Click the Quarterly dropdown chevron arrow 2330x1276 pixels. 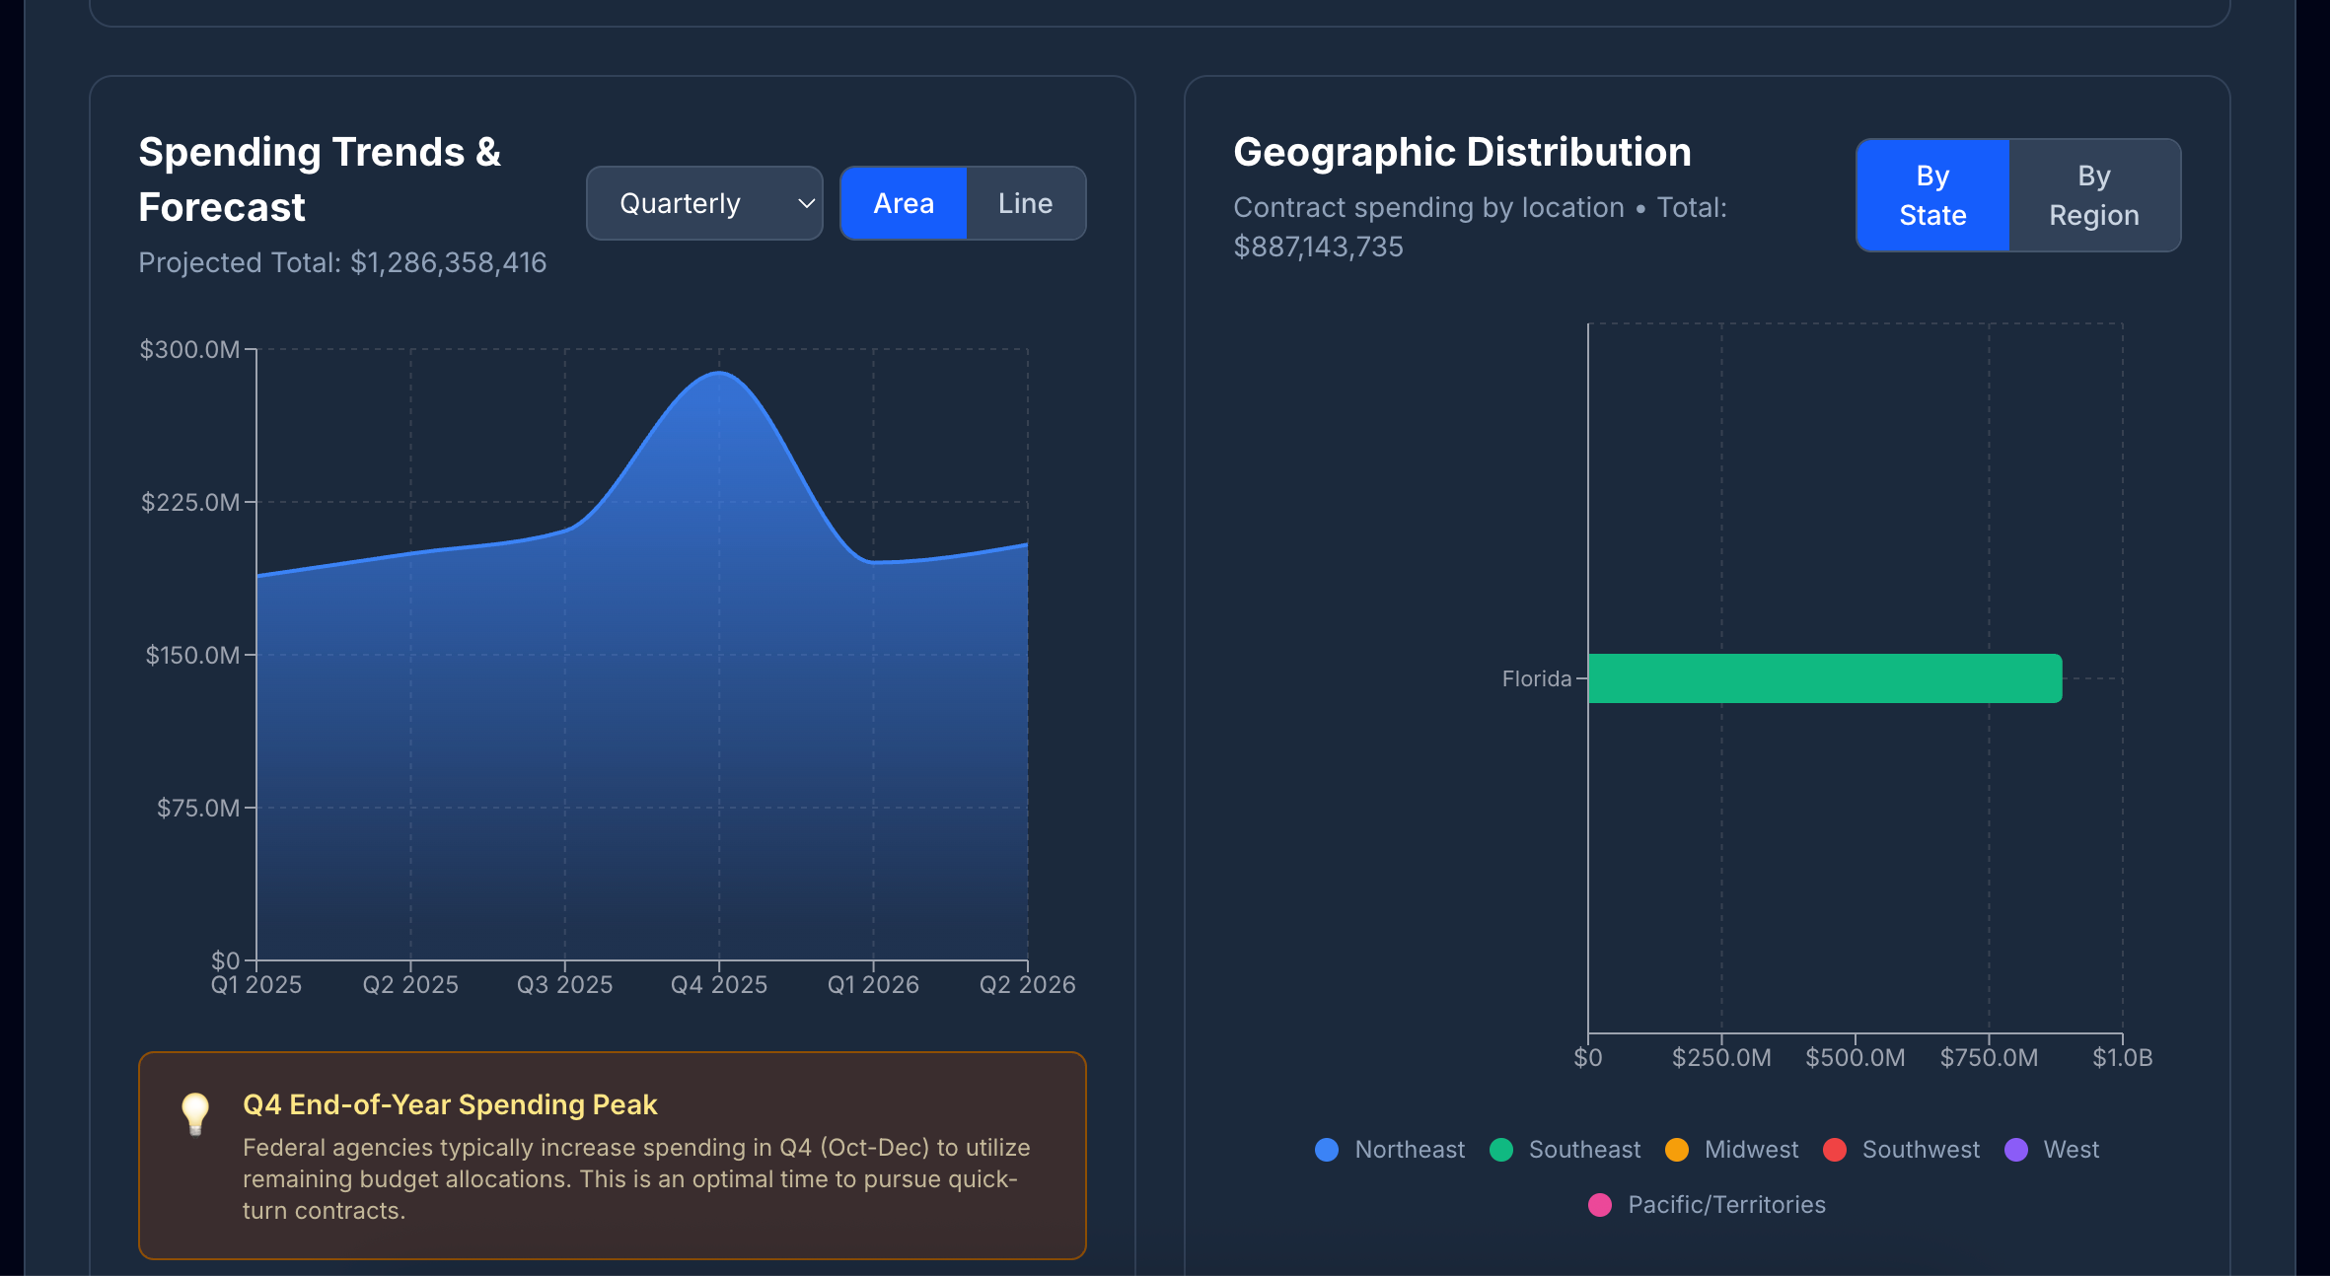click(x=806, y=203)
